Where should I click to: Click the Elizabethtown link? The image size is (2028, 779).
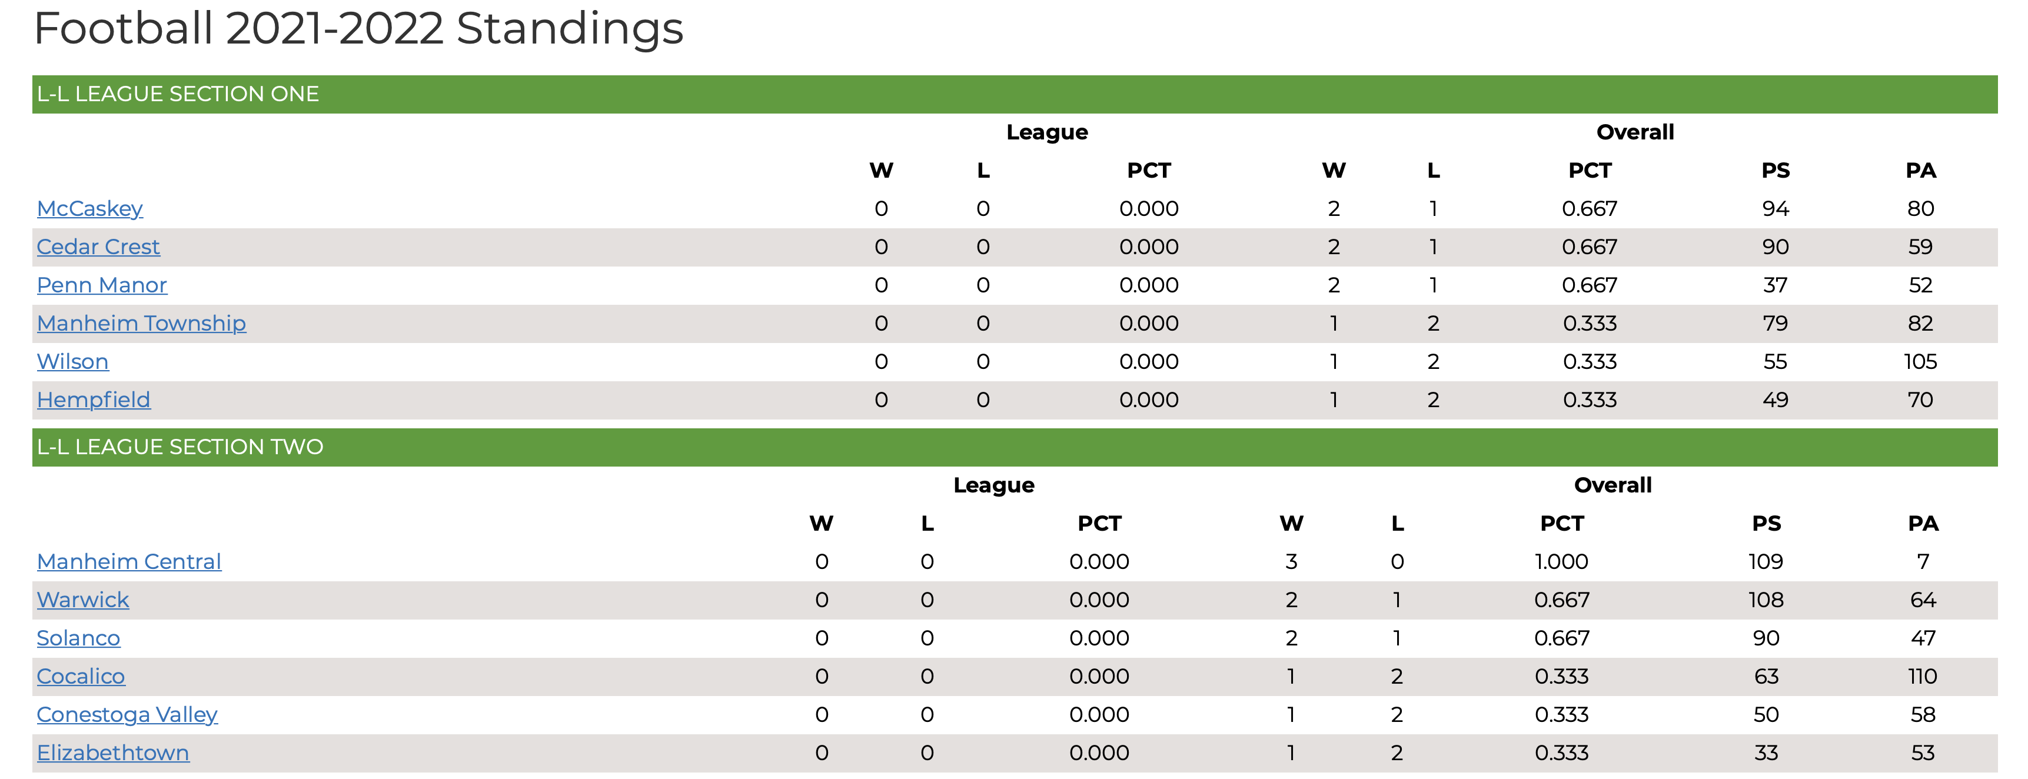[x=114, y=753]
